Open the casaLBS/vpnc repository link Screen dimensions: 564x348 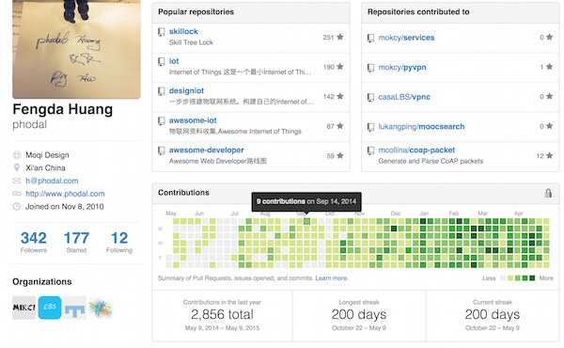[x=404, y=97]
